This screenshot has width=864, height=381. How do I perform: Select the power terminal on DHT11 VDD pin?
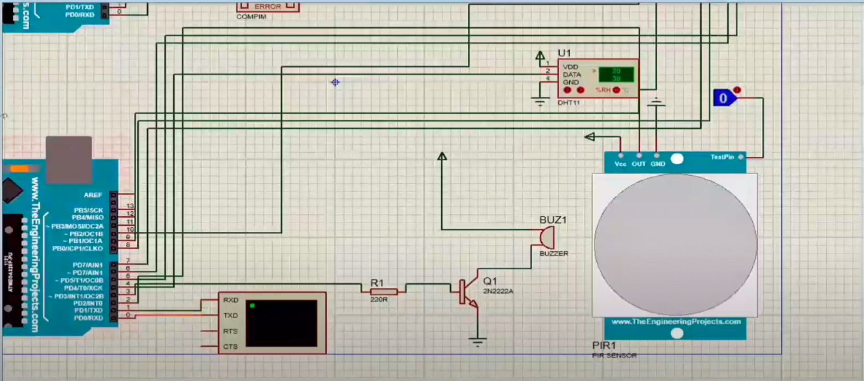pos(540,56)
